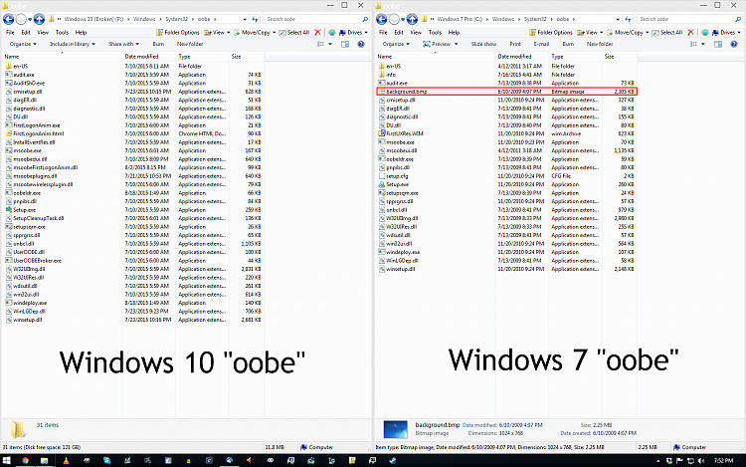Click Burn in the Windows 10 window
746x467 pixels.
(x=158, y=44)
